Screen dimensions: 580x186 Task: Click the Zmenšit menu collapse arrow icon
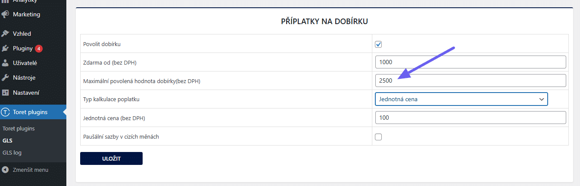click(x=5, y=170)
